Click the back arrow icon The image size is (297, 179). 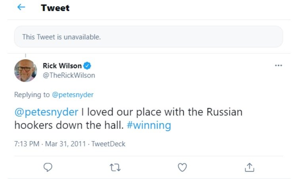pos(21,8)
